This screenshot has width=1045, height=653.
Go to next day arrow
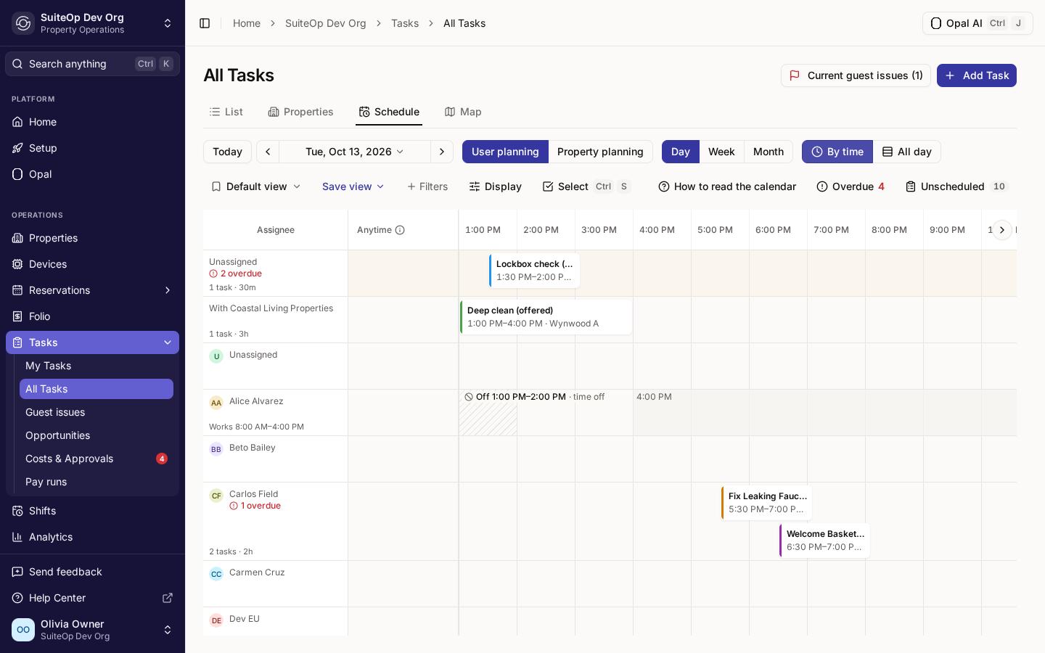[x=442, y=152]
